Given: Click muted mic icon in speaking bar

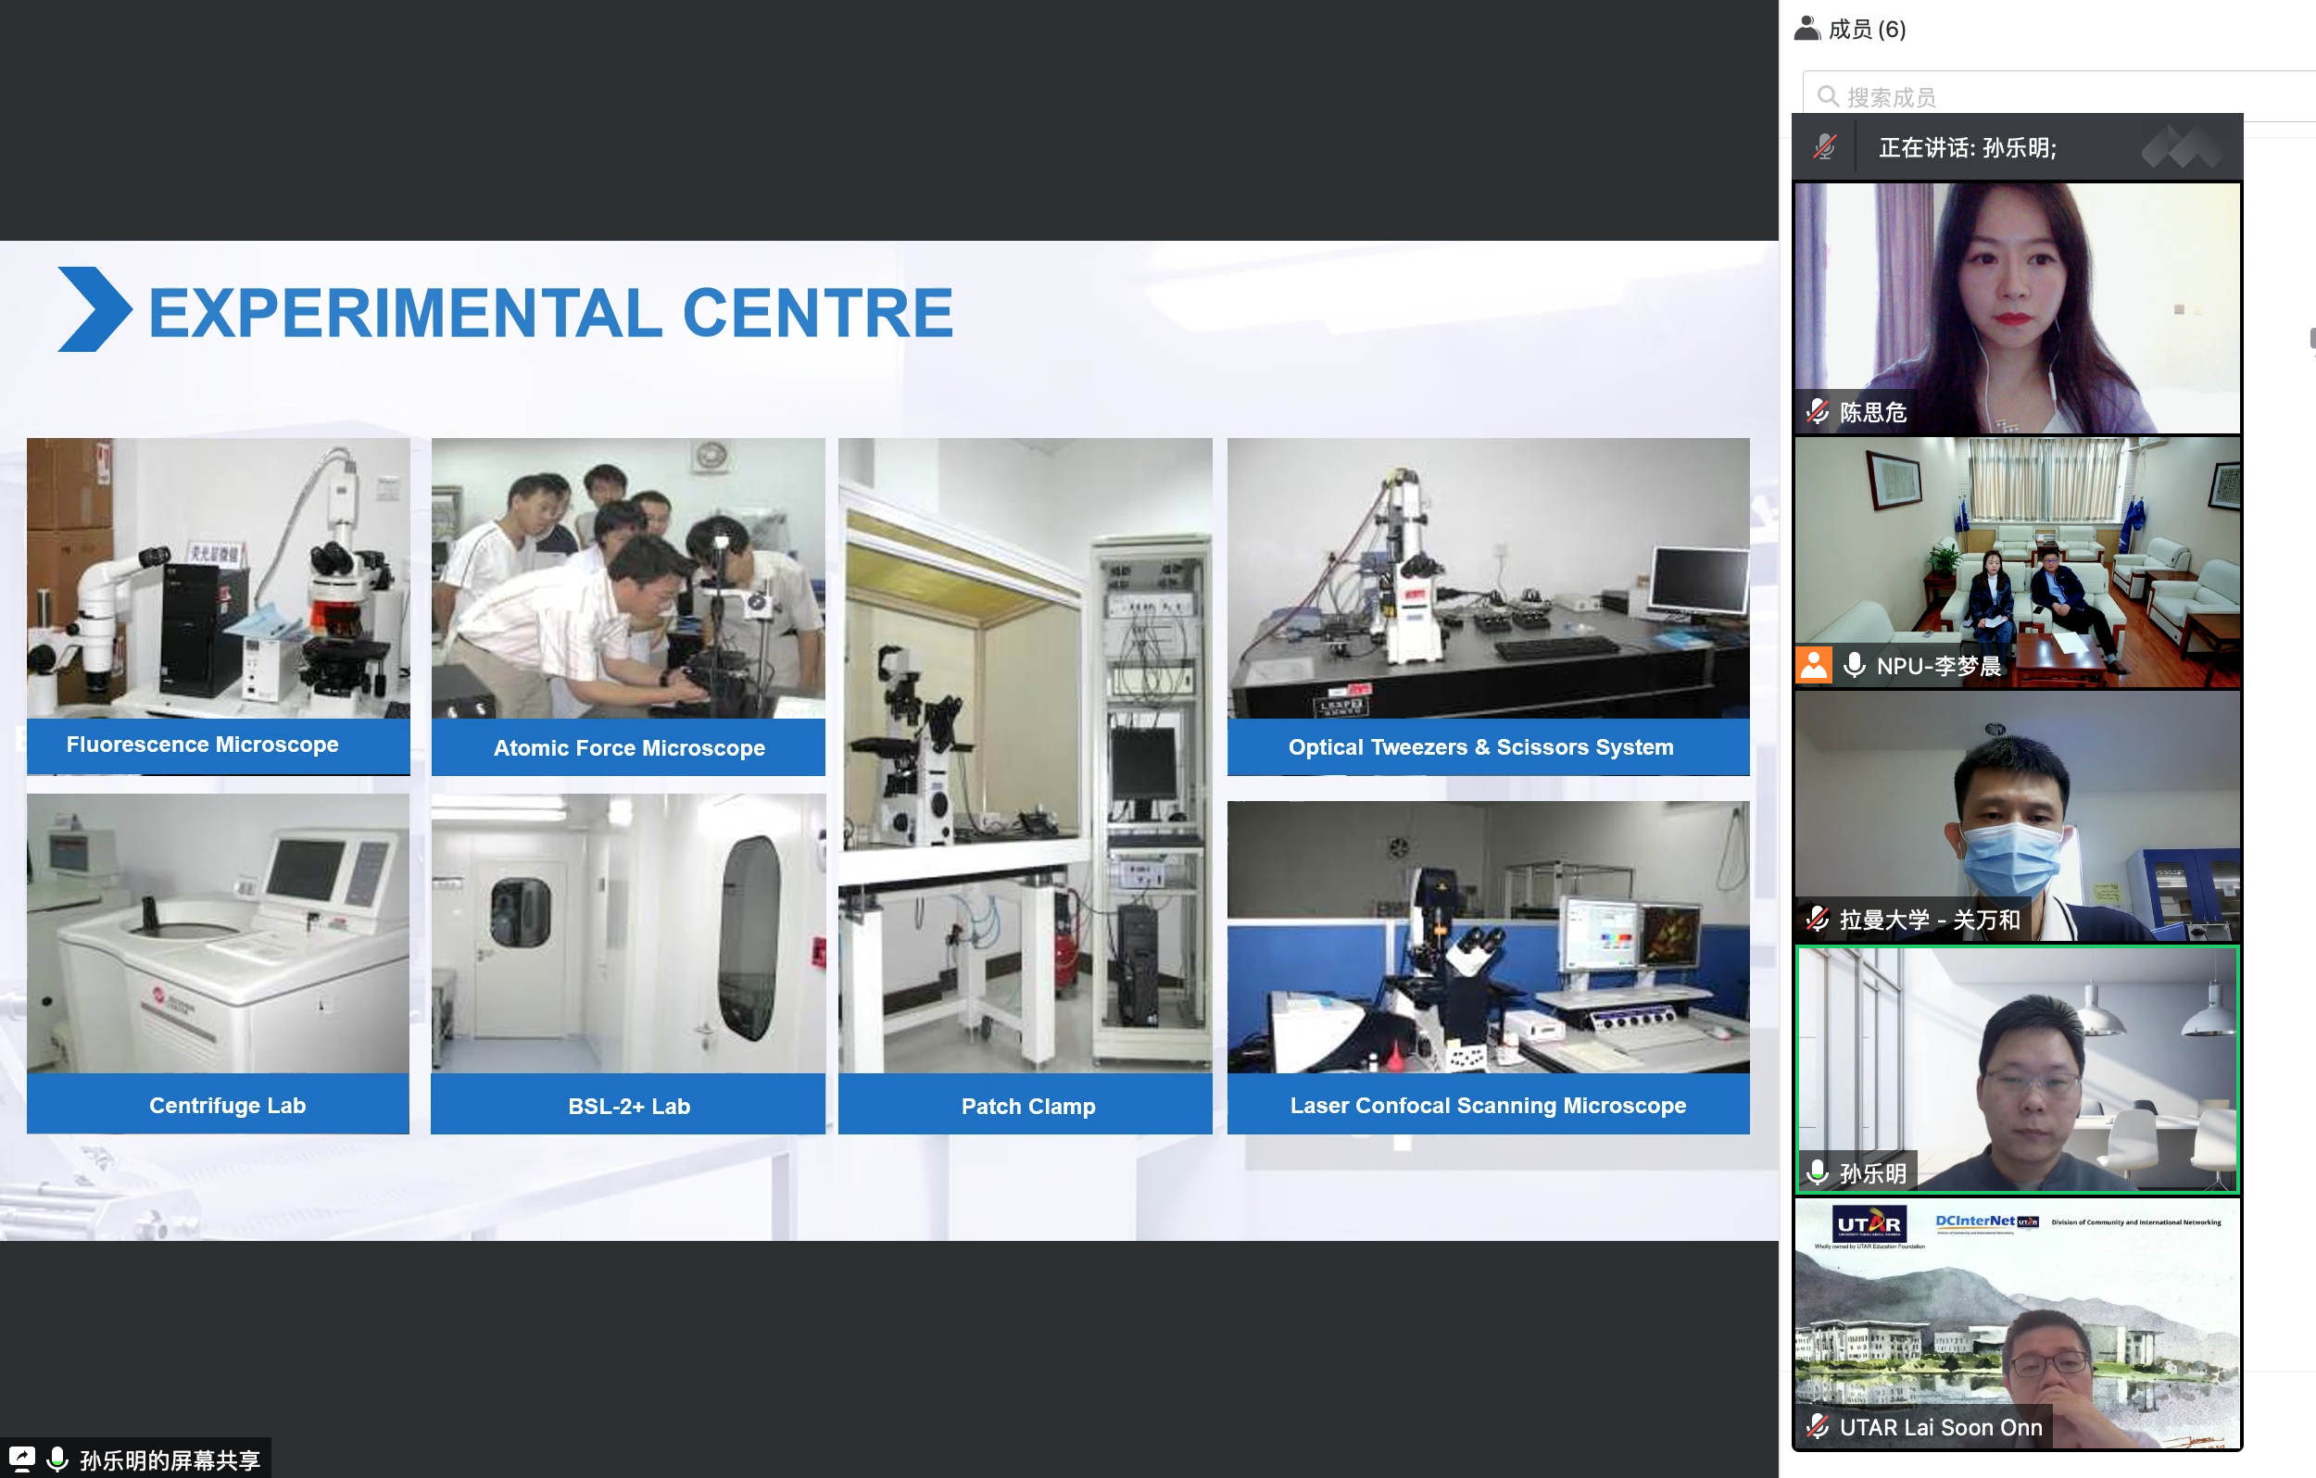Looking at the screenshot, I should coord(1823,148).
